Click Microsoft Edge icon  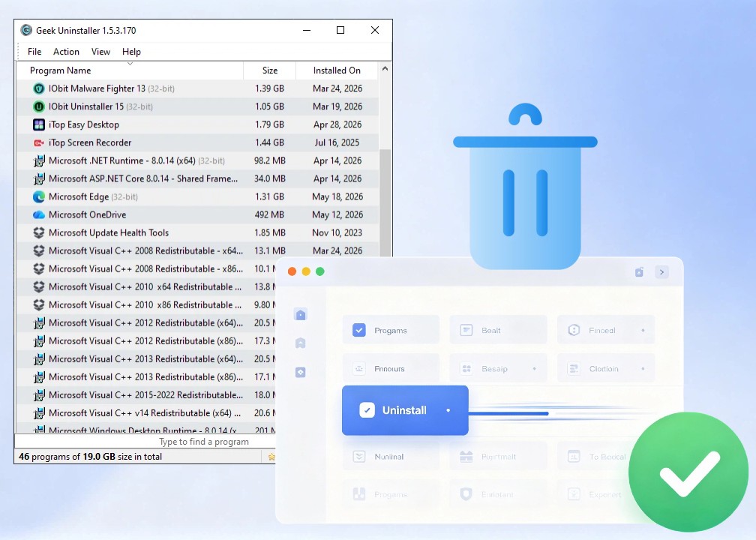pos(39,196)
